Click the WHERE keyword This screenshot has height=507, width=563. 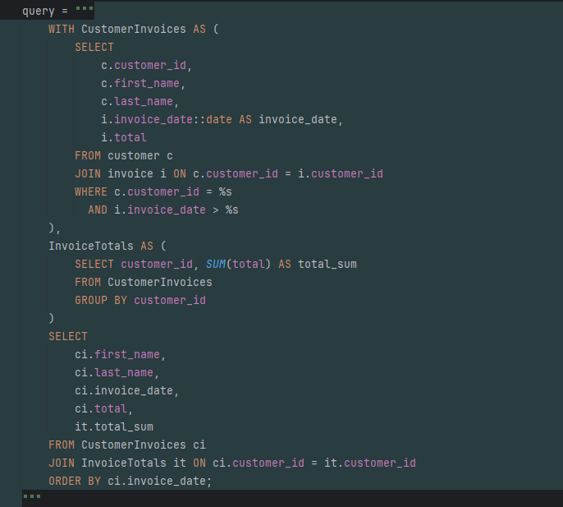[x=90, y=191]
